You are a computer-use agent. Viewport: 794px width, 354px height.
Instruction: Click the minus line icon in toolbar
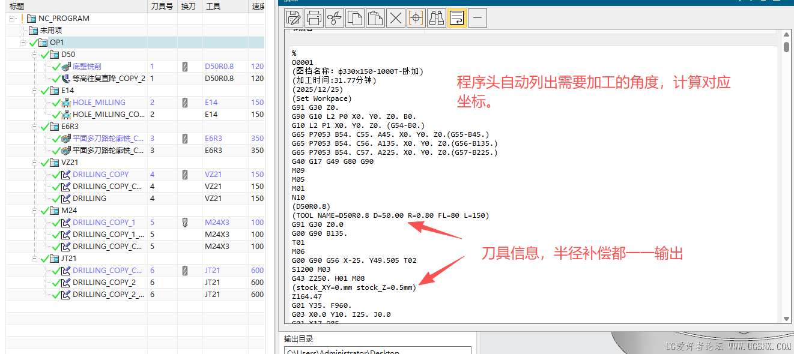477,18
